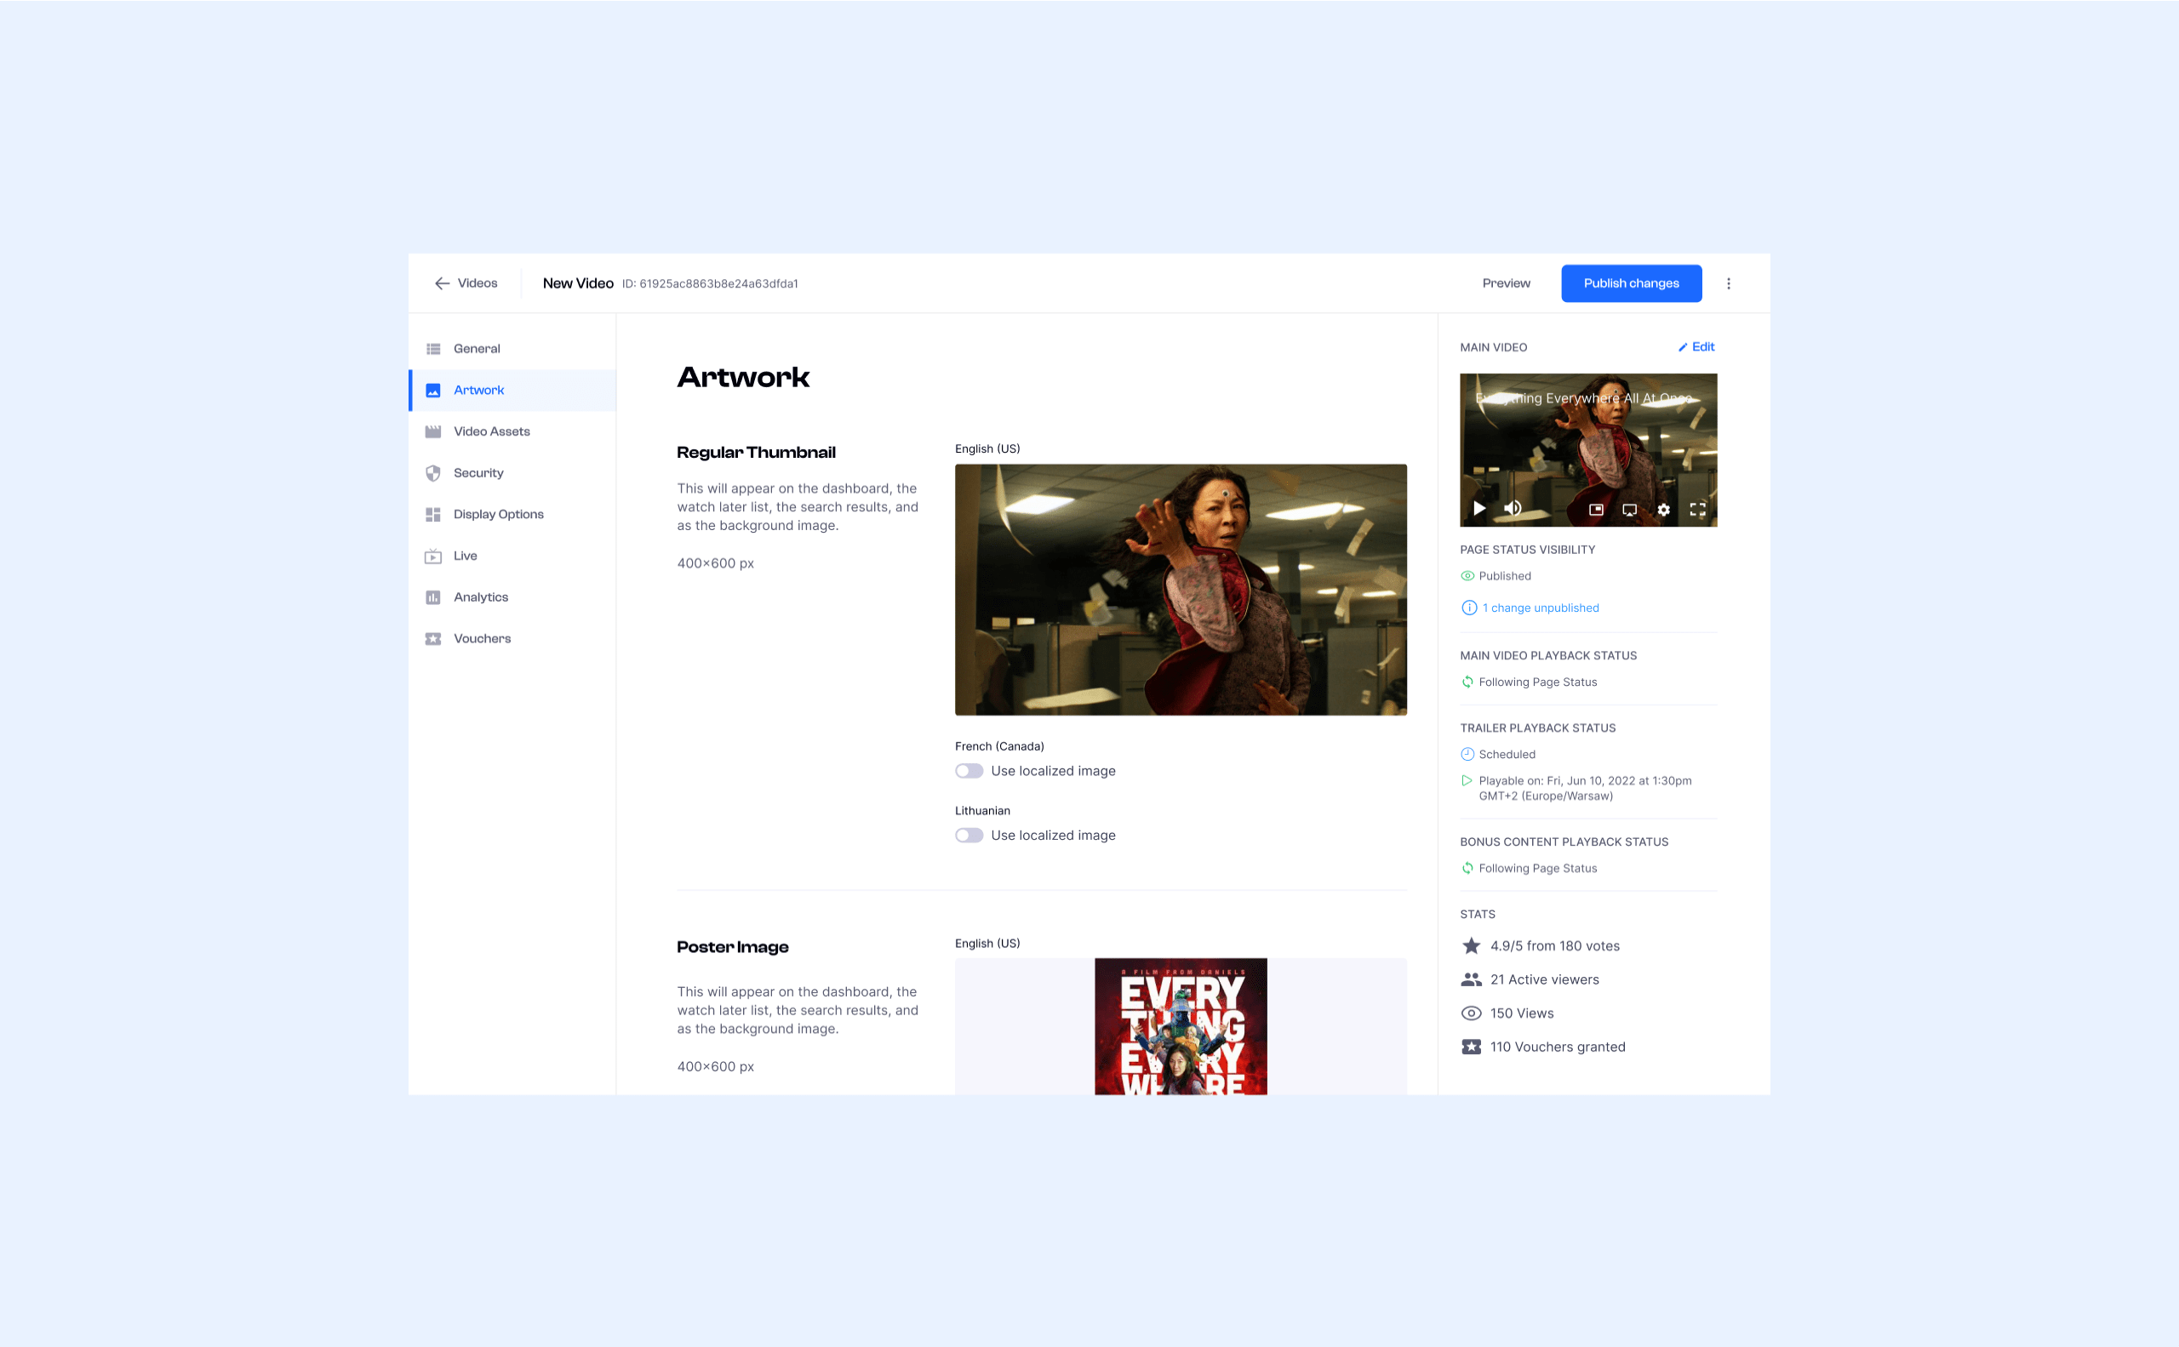Click the Analytics chart icon
This screenshot has width=2179, height=1347.
tap(433, 596)
